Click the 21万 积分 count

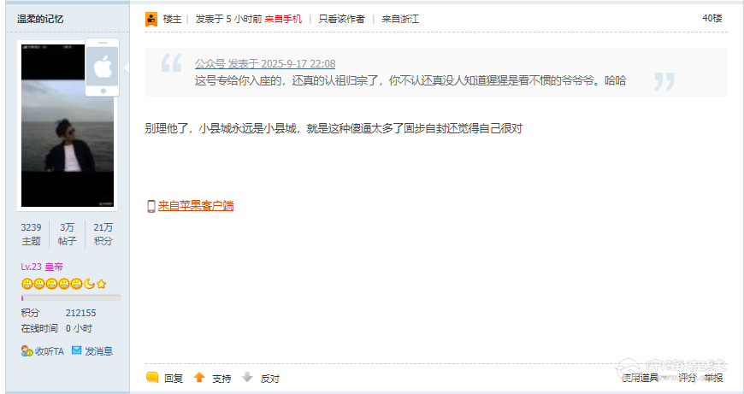click(x=103, y=234)
